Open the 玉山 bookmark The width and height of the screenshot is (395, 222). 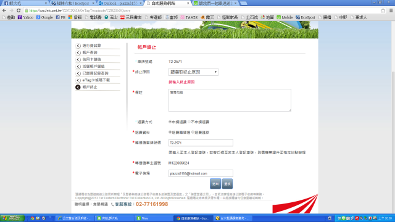pyautogui.click(x=111, y=17)
